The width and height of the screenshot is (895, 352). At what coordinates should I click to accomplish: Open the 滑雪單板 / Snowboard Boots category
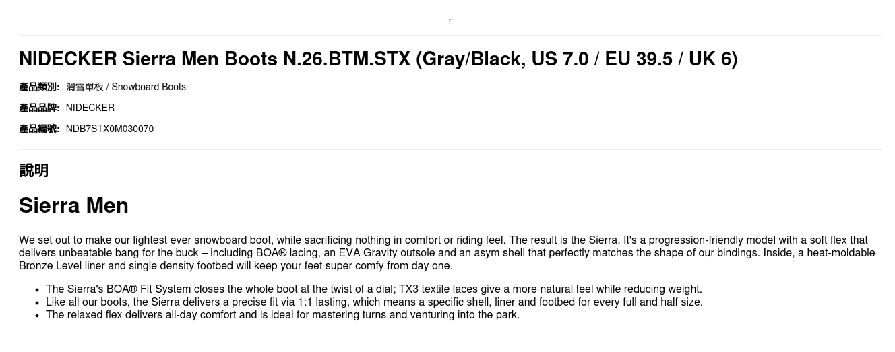pos(126,87)
